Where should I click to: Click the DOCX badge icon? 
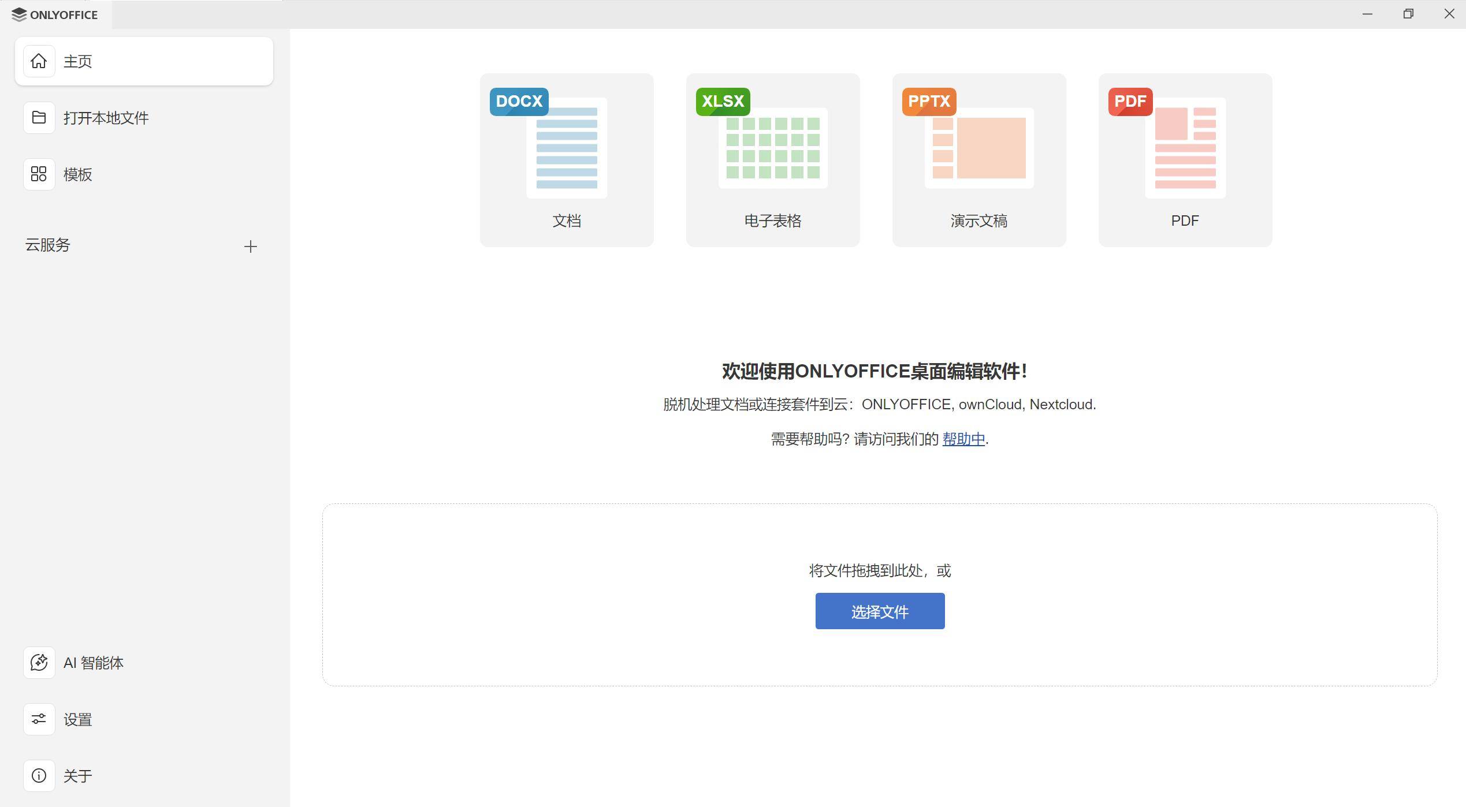click(519, 102)
